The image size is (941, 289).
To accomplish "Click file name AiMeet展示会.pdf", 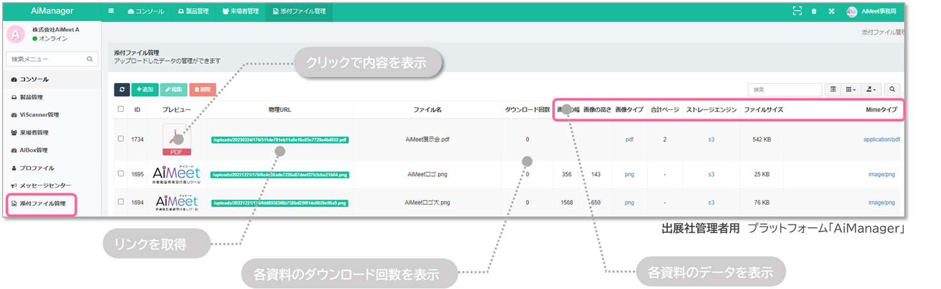I will 427,139.
